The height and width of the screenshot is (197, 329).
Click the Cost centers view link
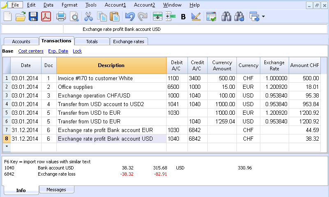(31, 51)
